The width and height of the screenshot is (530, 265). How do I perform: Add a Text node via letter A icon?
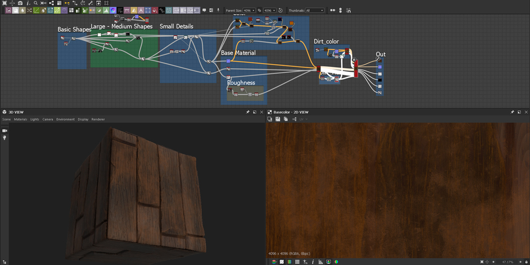[x=141, y=11]
